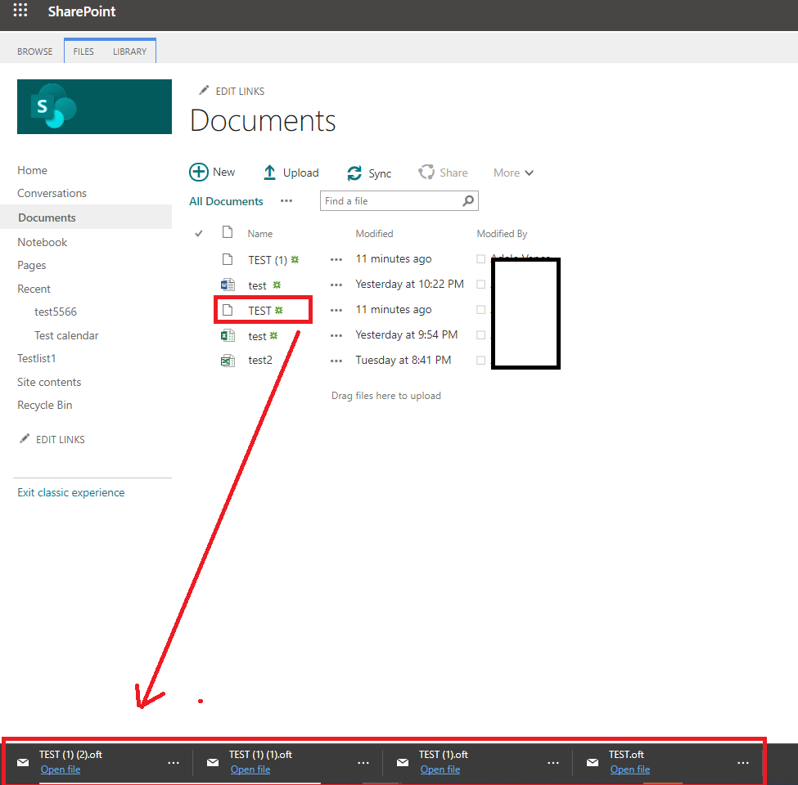
Task: Click the Share icon
Action: pos(426,172)
